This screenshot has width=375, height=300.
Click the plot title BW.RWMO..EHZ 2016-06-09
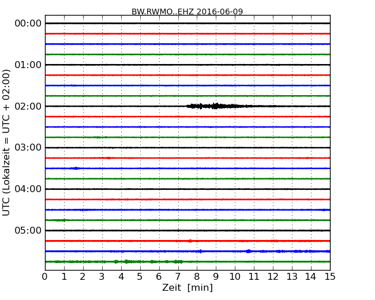tap(187, 12)
